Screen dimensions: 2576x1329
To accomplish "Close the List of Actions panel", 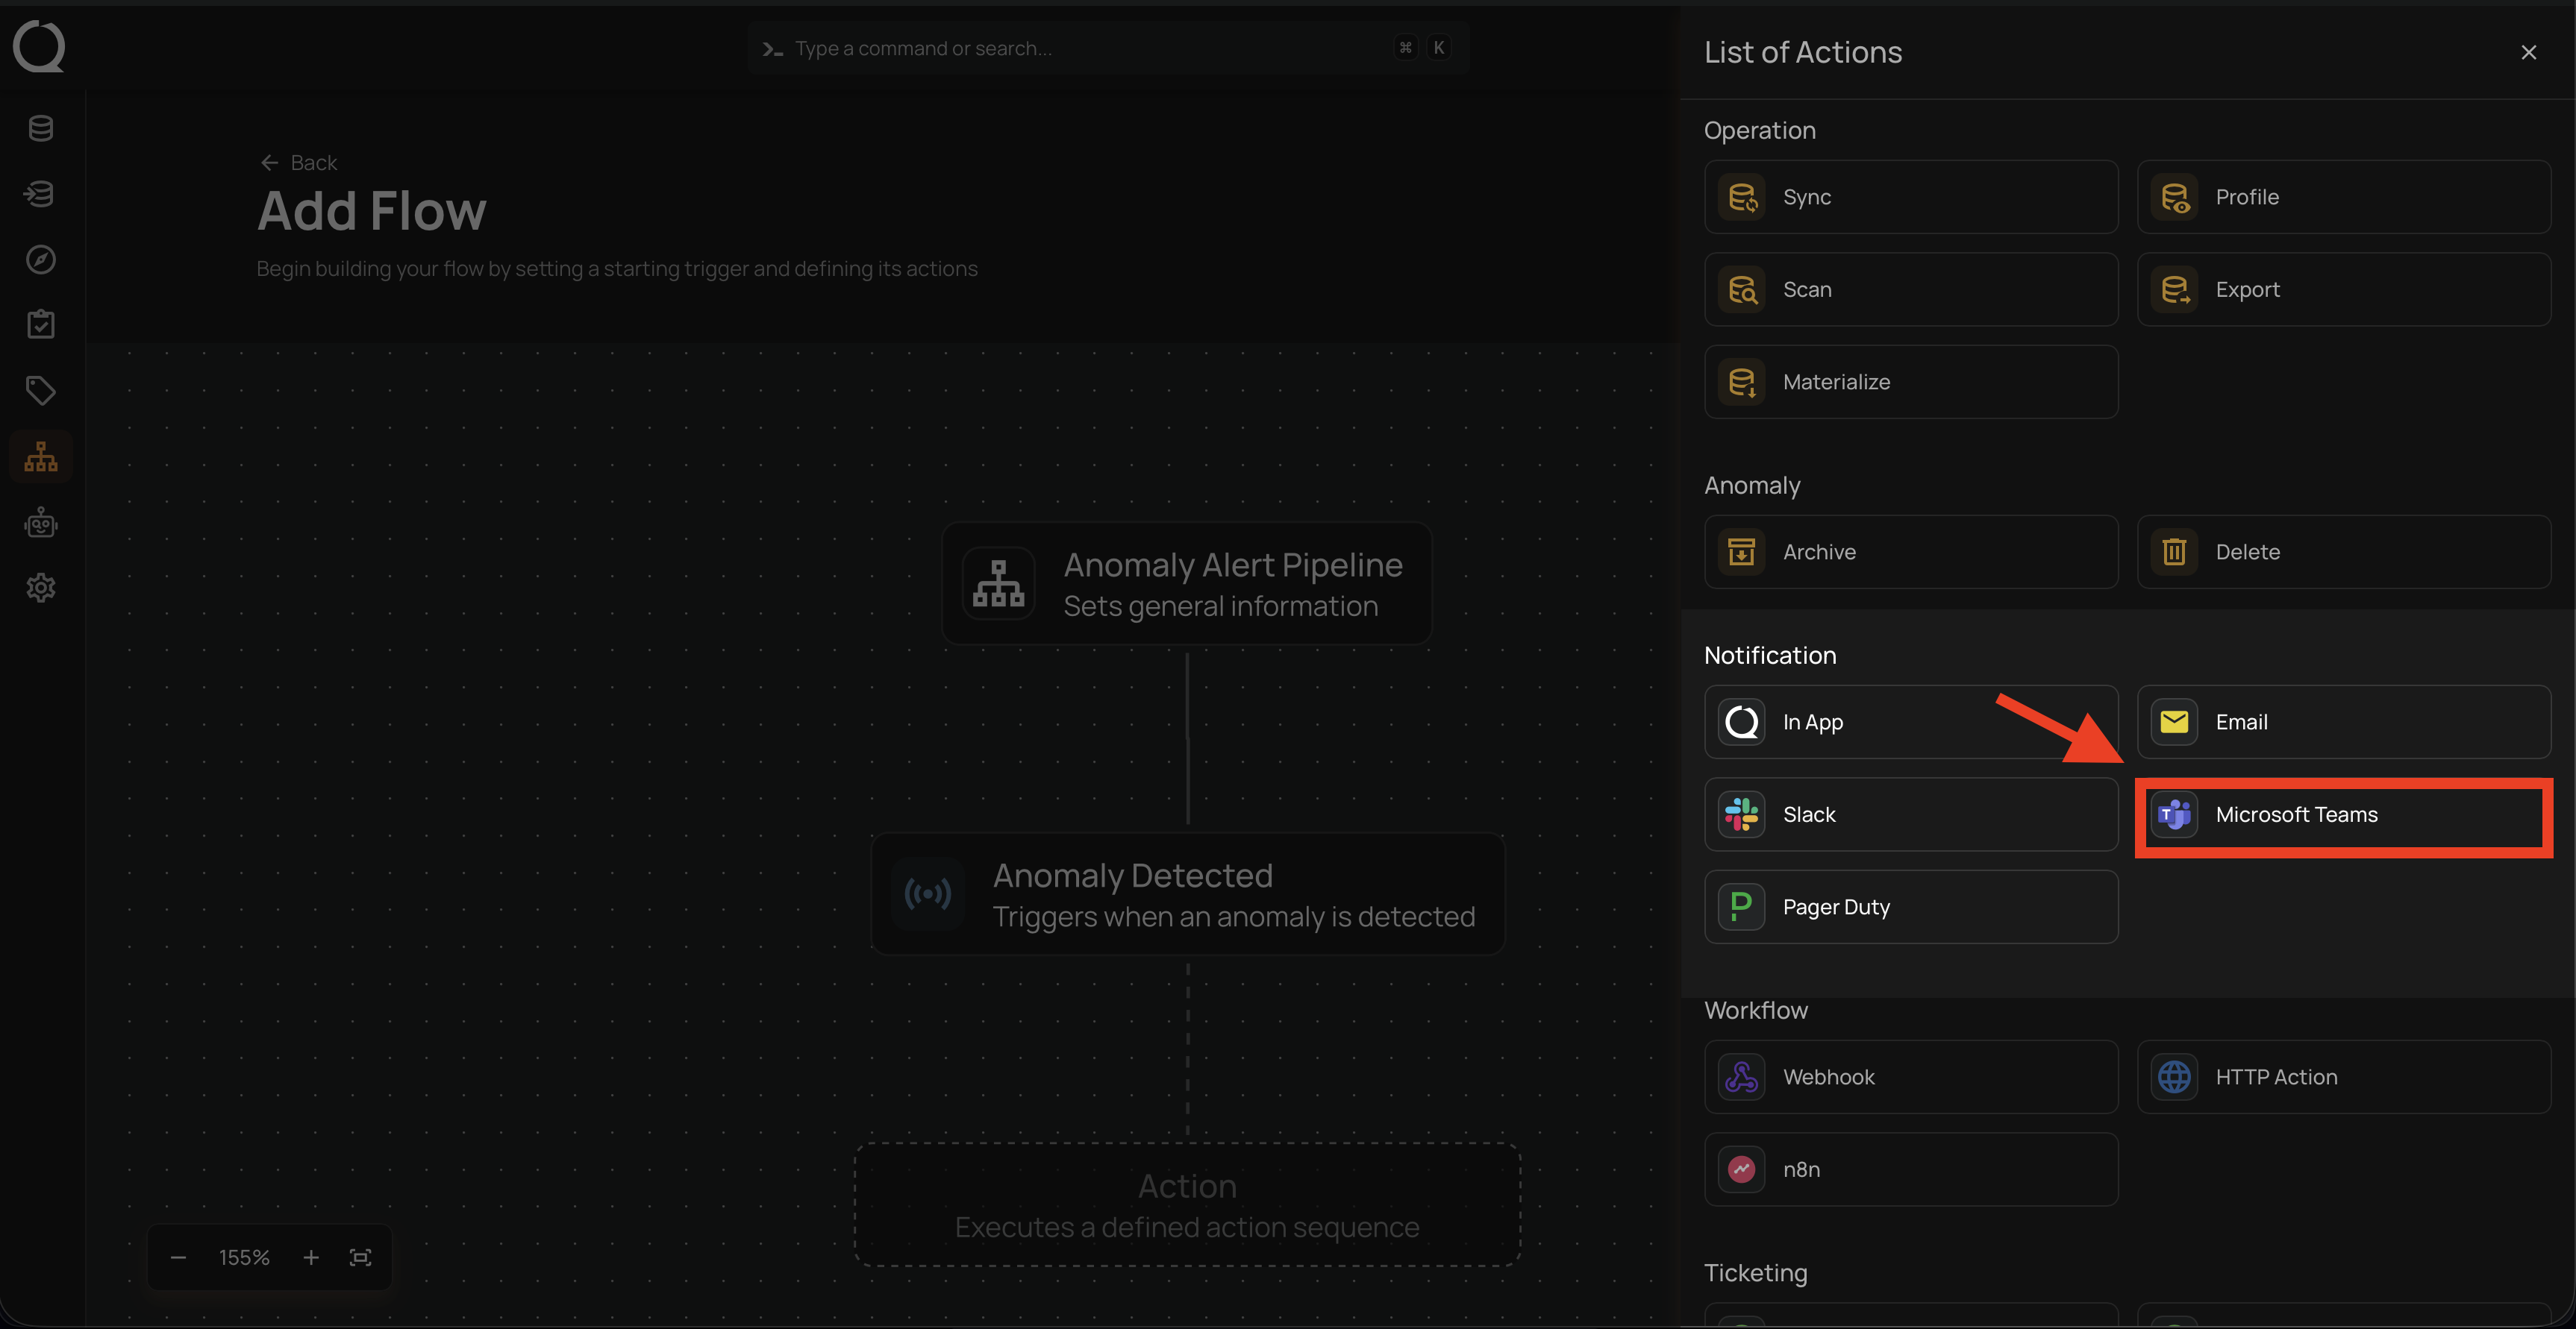I will pos(2528,53).
